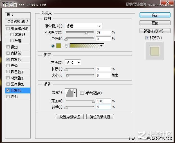
Task: Click the 等高线 contour curve thumbnail
Action: (69, 93)
